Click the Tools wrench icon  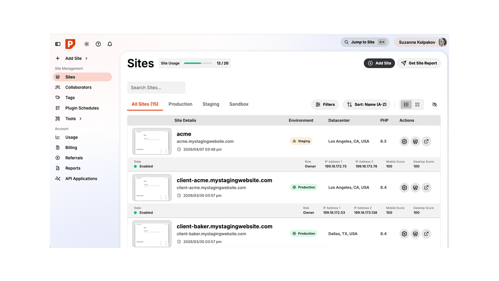click(58, 119)
